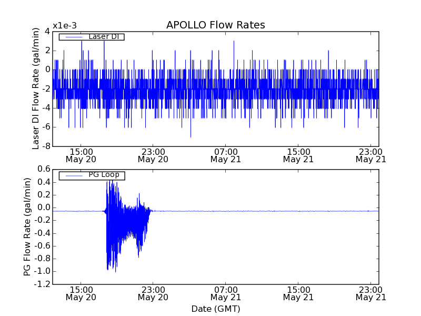The width and height of the screenshot is (421, 316).
Task: Click the -6 y-axis tick on Laser DI plot
Action: (x=46, y=127)
